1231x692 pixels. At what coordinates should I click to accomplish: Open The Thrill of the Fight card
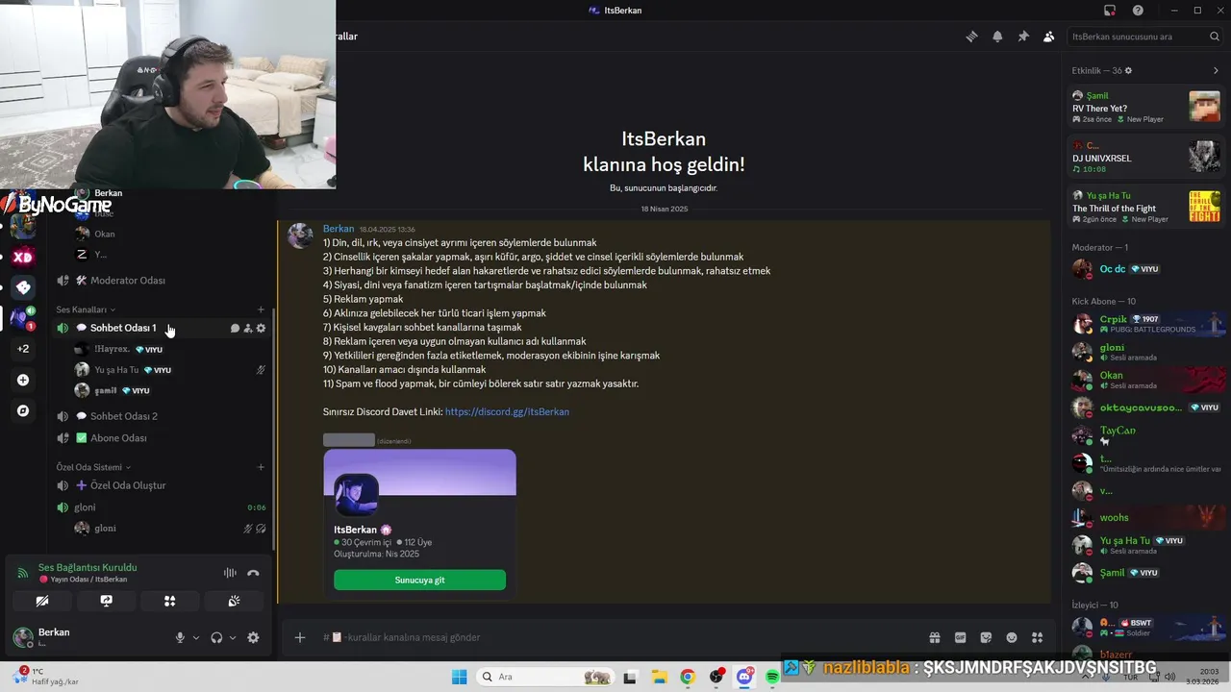point(1146,207)
